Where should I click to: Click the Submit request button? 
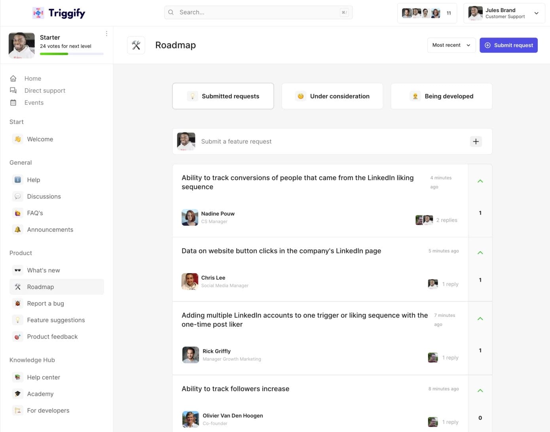508,45
